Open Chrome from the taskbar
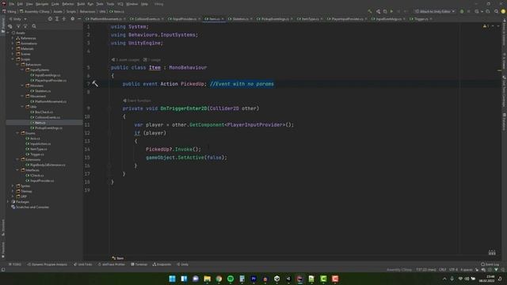 219,279
